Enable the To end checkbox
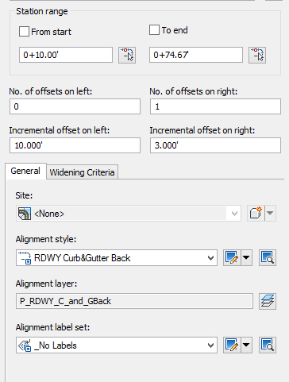Image resolution: width=289 pixels, height=382 pixels. click(154, 30)
